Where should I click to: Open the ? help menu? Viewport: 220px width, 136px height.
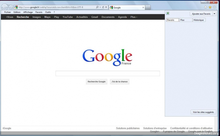click(54, 12)
